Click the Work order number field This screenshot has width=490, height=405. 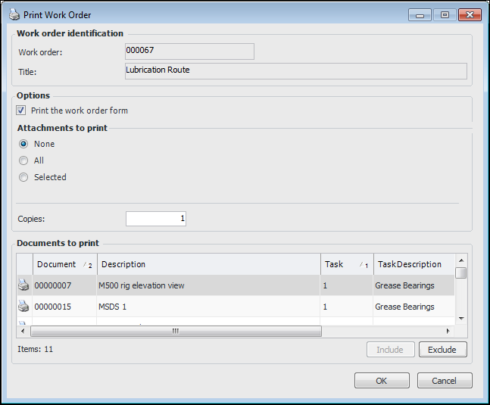pos(189,51)
